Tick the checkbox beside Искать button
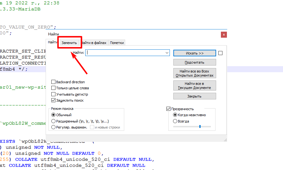 click(221, 53)
